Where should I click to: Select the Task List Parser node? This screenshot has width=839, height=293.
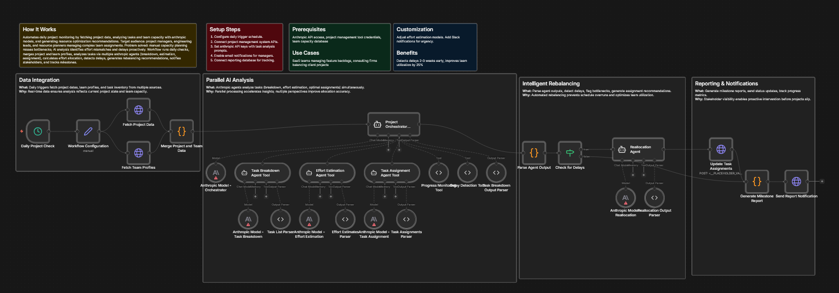pyautogui.click(x=280, y=219)
